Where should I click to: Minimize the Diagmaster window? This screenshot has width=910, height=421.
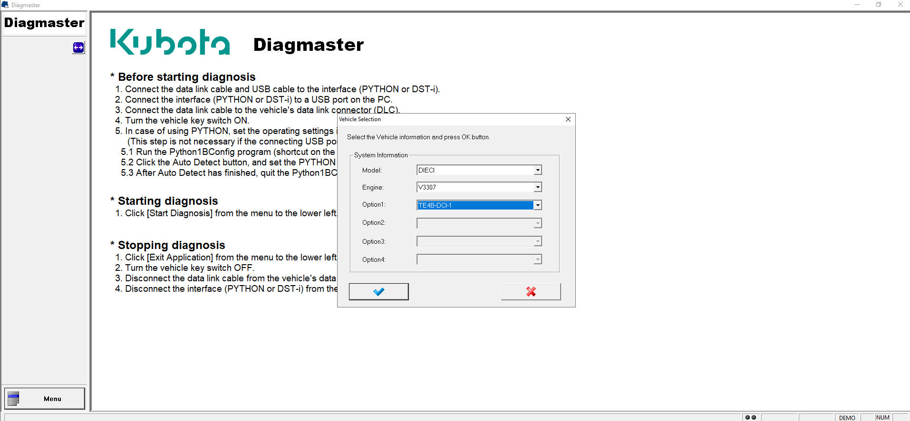(x=857, y=5)
